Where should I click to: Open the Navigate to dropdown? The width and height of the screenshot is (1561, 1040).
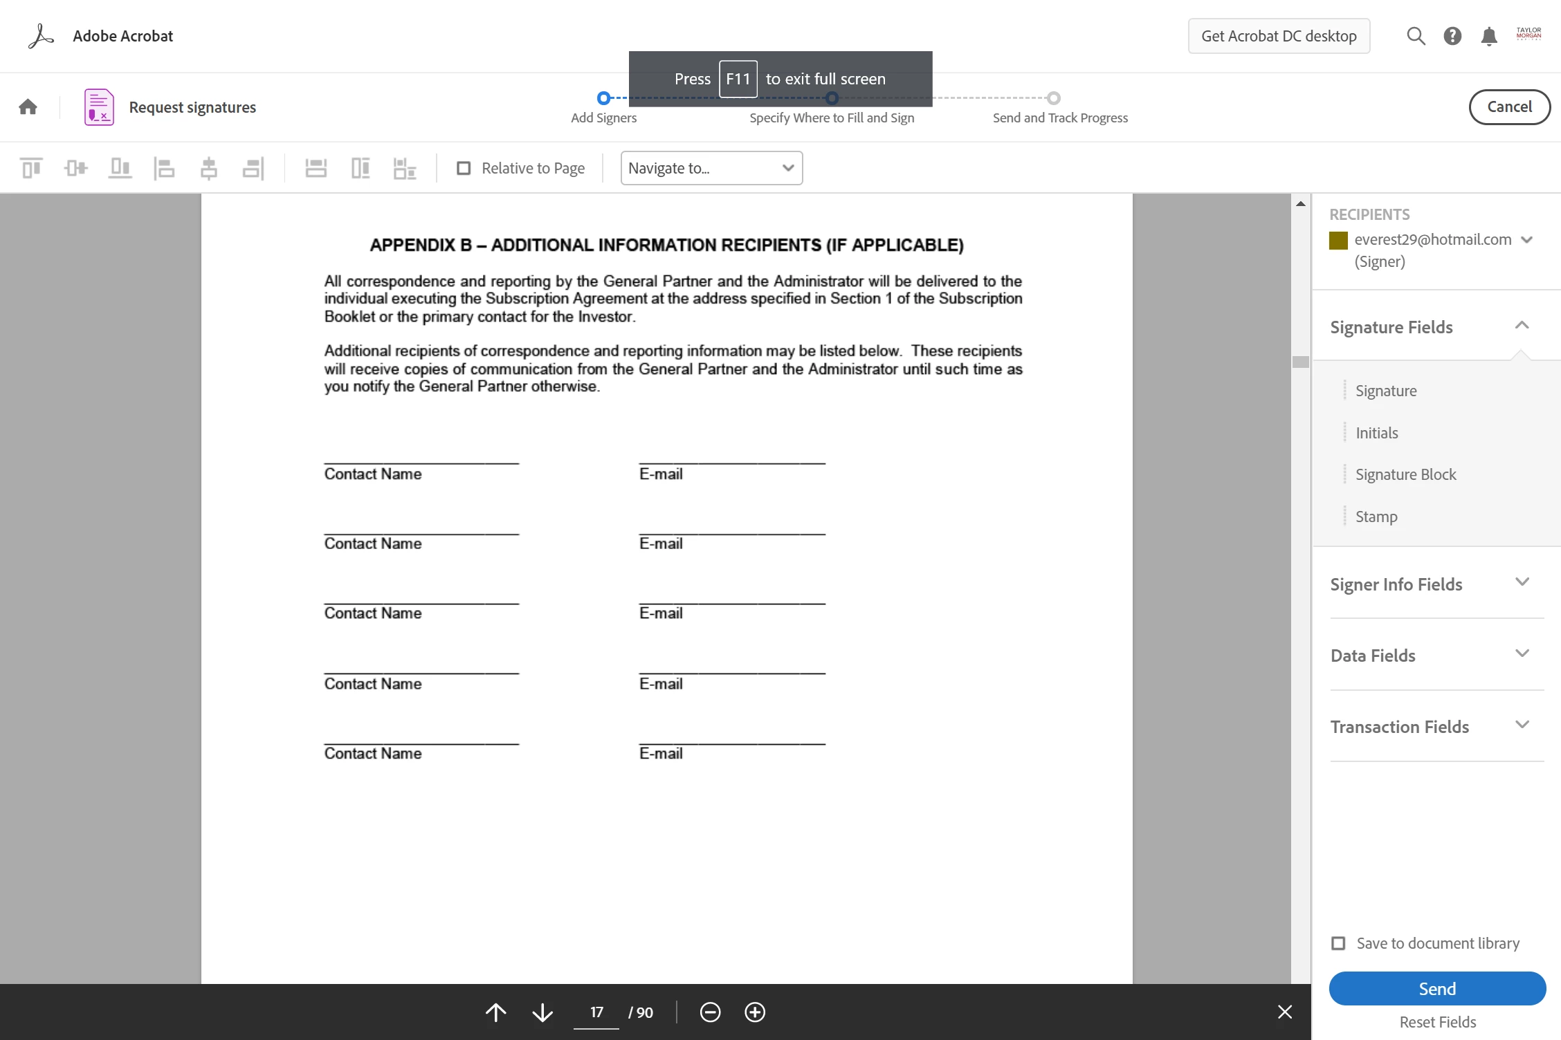[x=711, y=168]
